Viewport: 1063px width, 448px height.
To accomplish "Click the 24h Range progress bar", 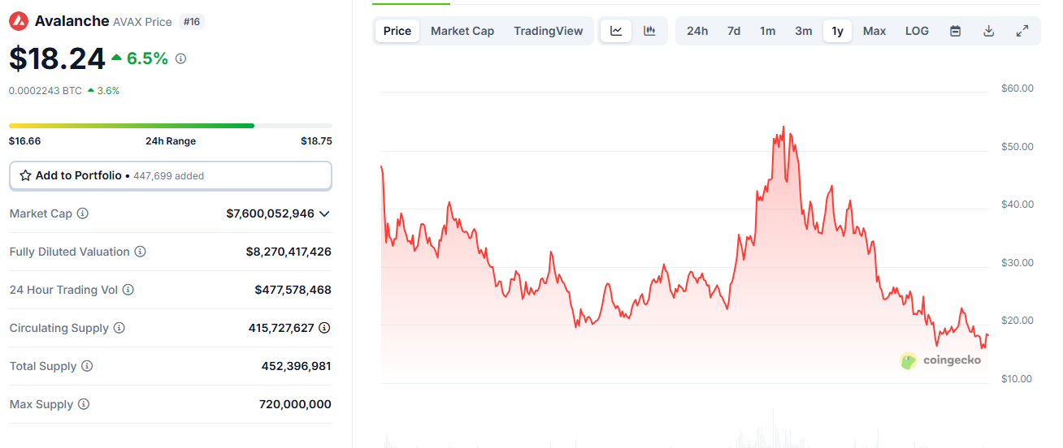I will (171, 126).
